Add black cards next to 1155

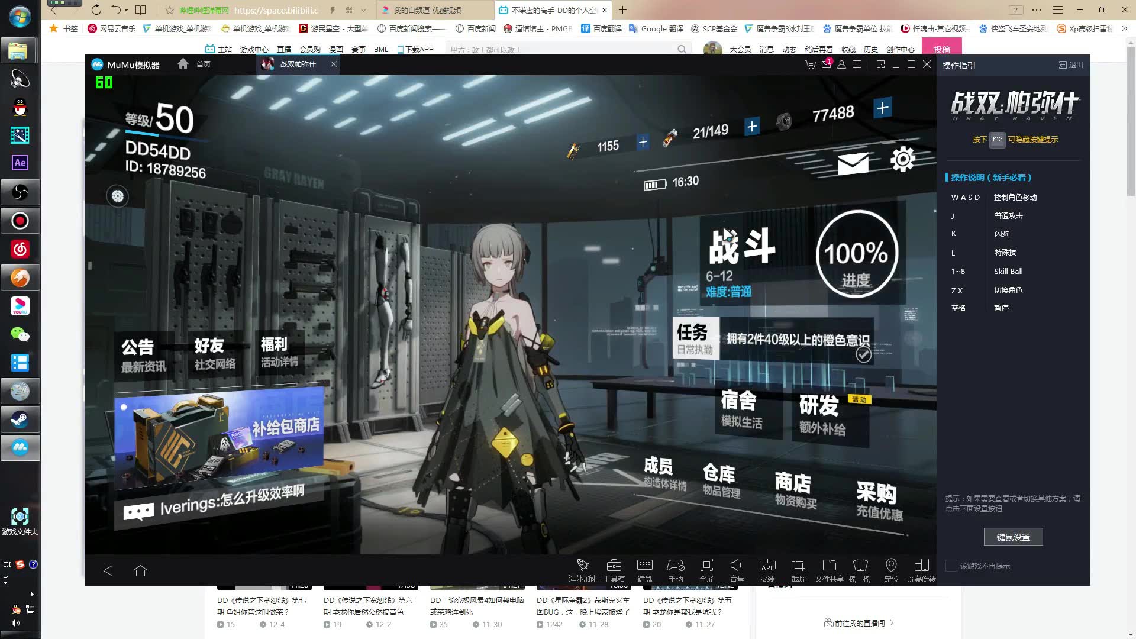pyautogui.click(x=643, y=142)
